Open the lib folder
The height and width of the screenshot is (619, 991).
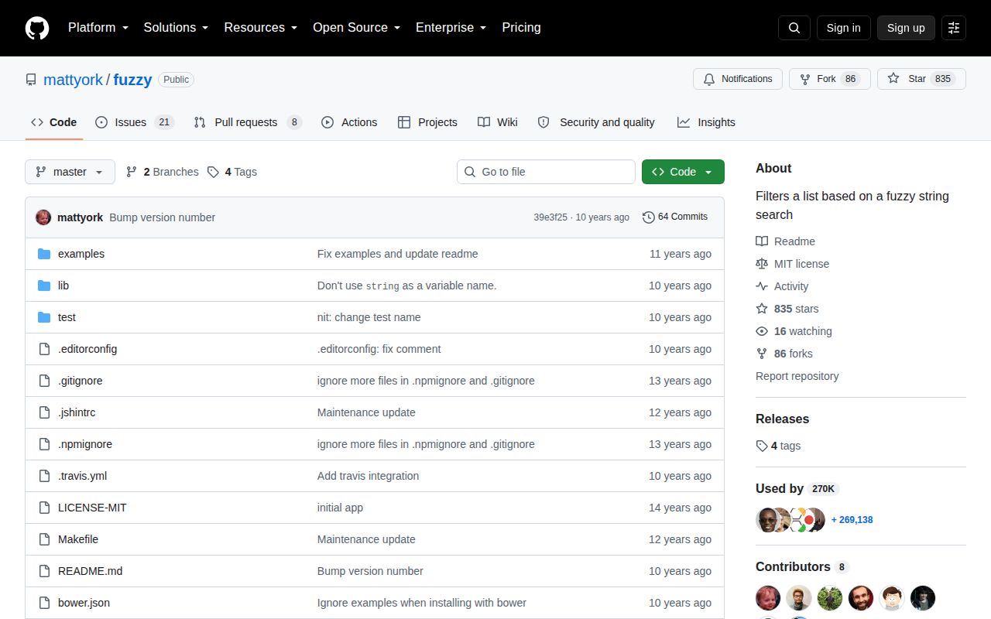tap(63, 286)
